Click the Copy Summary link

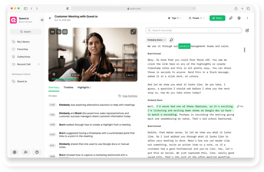point(128,96)
